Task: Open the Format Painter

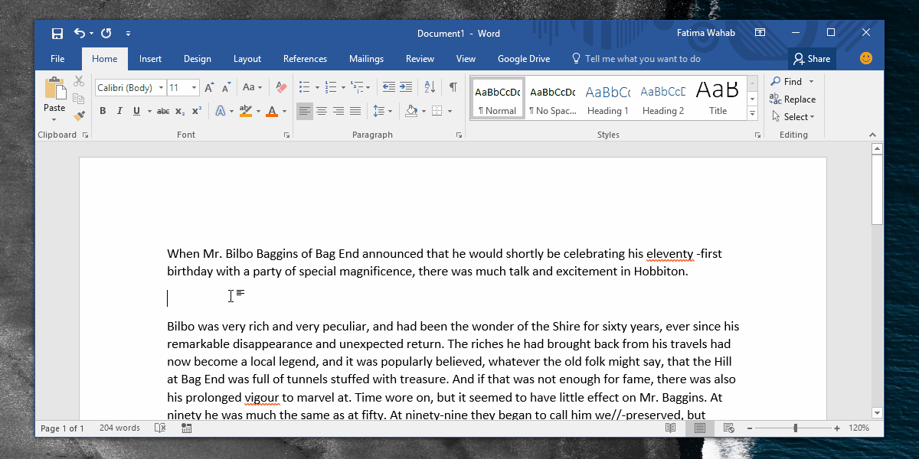Action: (78, 115)
